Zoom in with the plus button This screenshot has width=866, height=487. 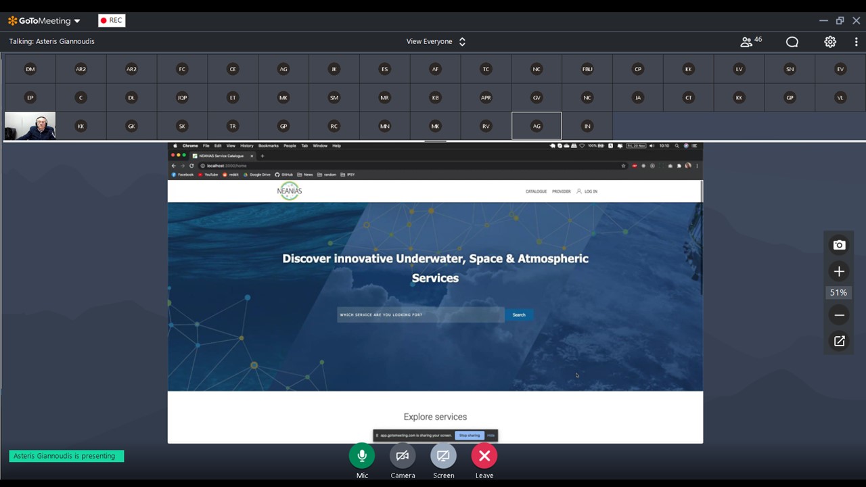839,271
